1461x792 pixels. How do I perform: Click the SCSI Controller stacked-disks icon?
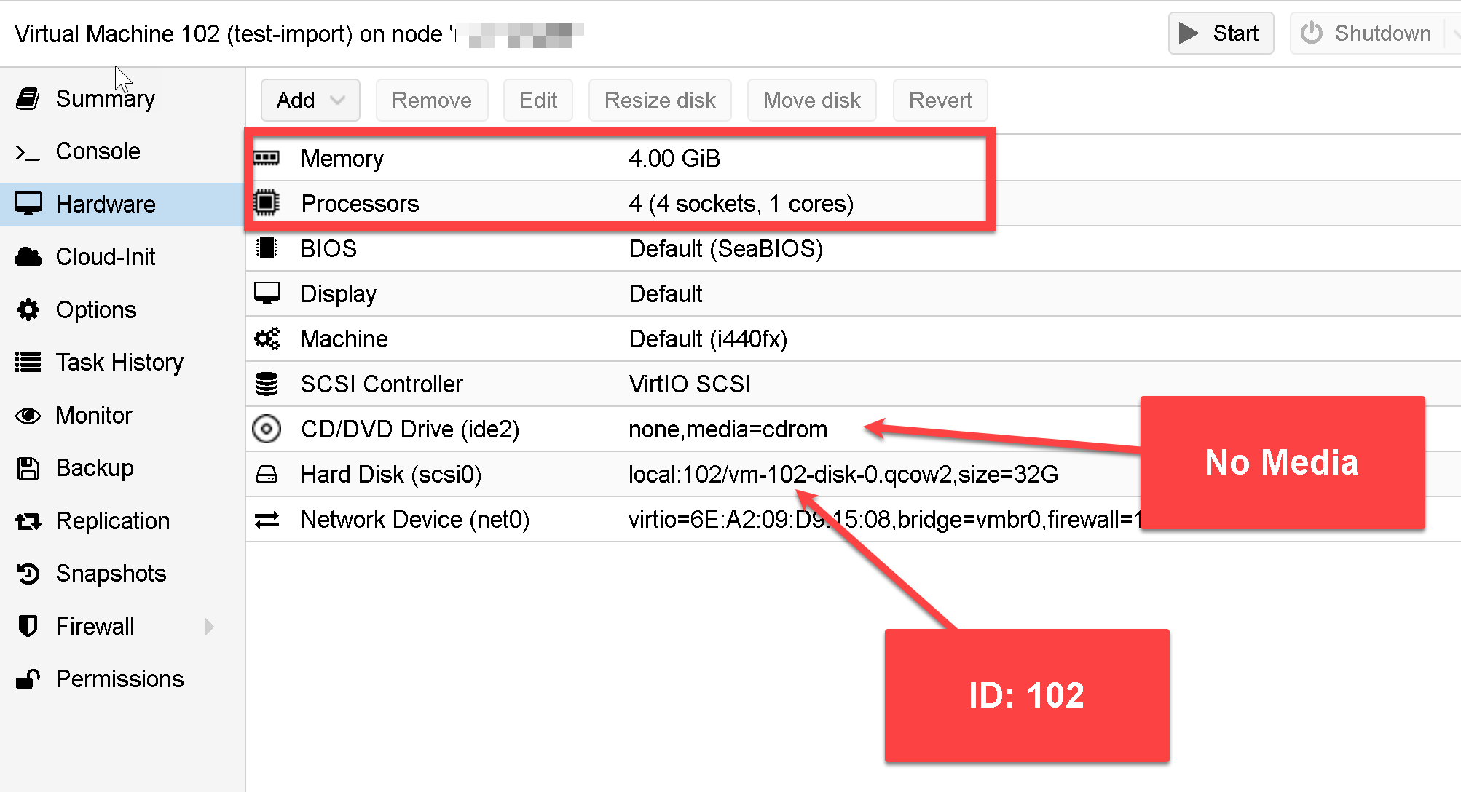click(x=267, y=384)
